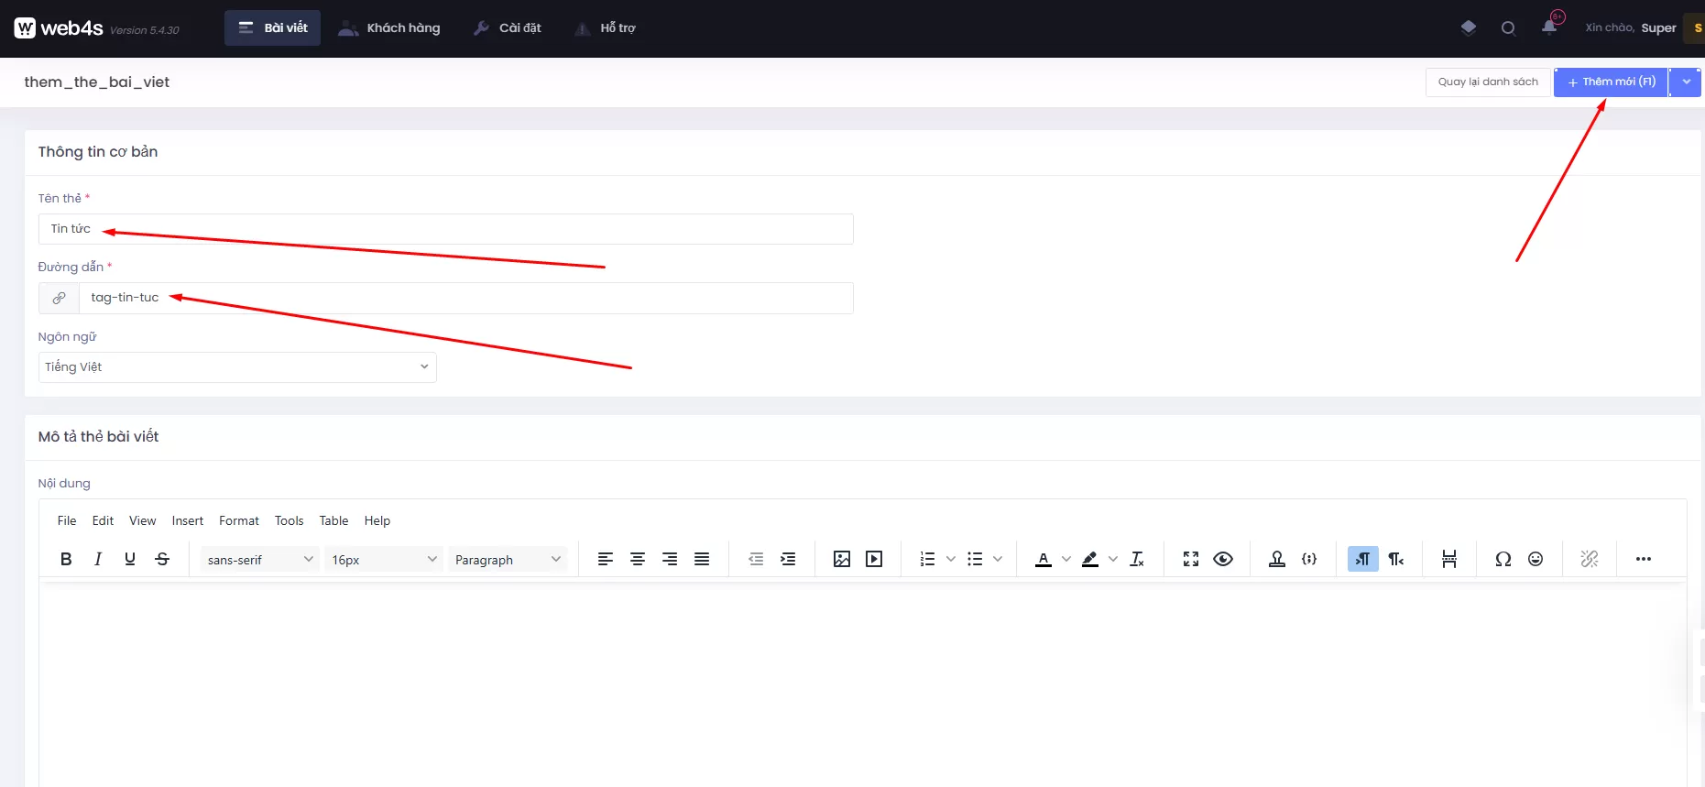Open the text color picker arrow
This screenshot has height=787, width=1705.
tap(1066, 559)
